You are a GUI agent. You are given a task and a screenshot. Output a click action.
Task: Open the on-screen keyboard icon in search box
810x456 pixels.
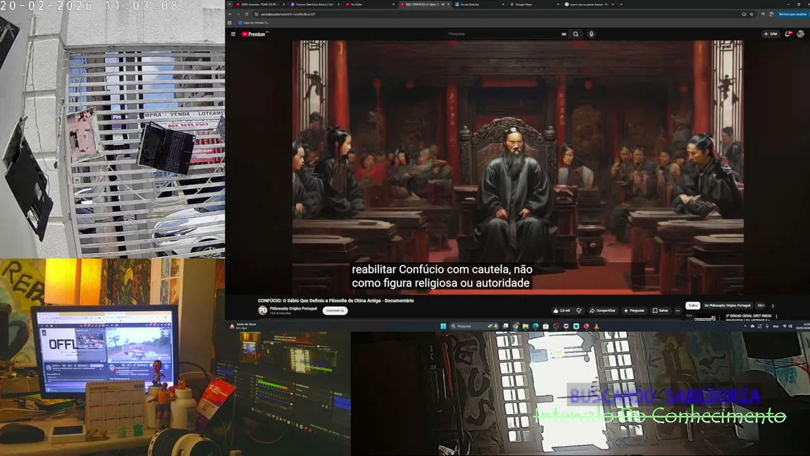(x=563, y=34)
